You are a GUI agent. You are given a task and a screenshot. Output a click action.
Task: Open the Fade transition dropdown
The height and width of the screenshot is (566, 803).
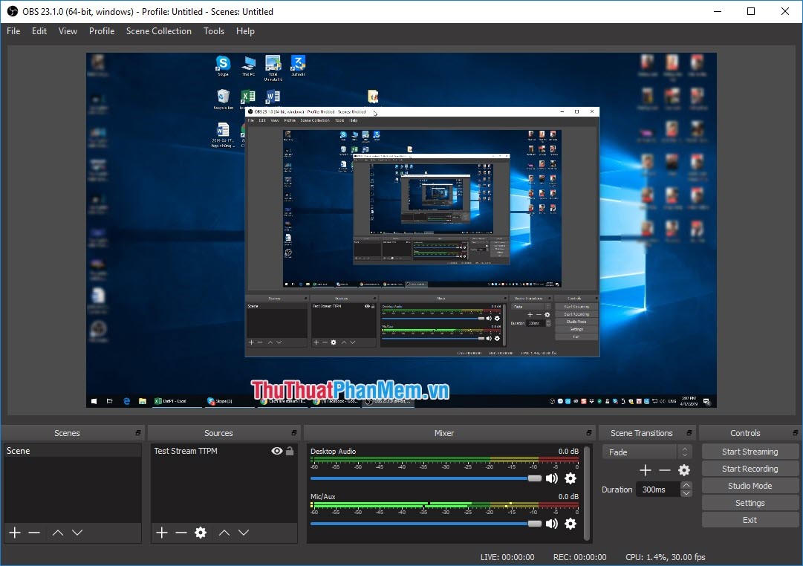click(640, 451)
